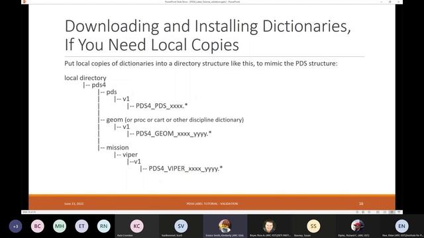
Task: Click the slide number indicator in status bar
Action: point(29,212)
